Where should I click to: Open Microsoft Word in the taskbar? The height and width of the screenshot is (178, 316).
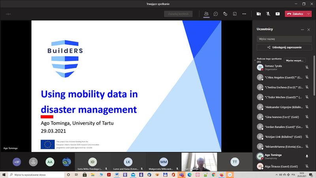click(117, 175)
